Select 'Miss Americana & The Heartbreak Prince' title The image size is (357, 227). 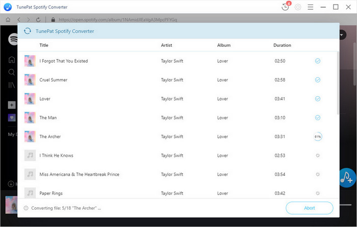click(79, 174)
